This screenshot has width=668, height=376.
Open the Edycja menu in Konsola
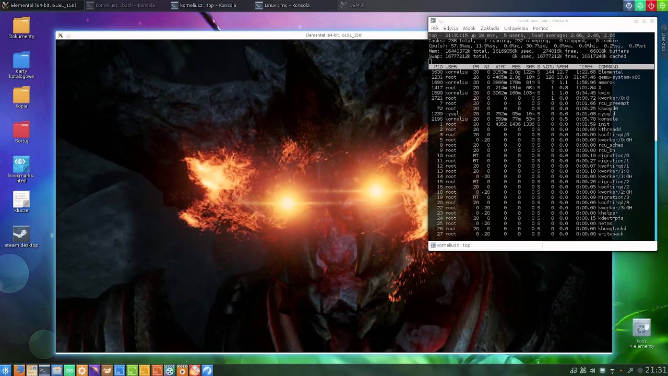450,28
